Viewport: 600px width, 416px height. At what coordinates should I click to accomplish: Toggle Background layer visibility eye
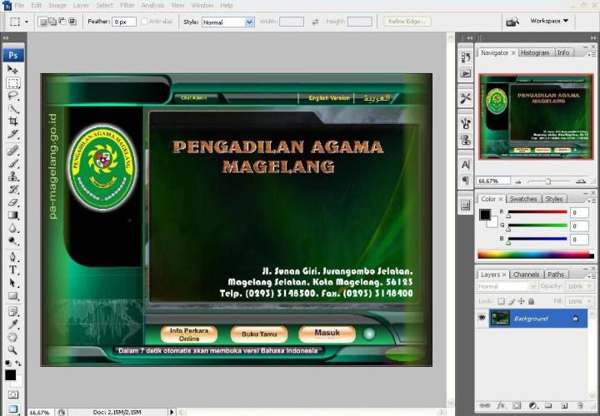click(482, 318)
